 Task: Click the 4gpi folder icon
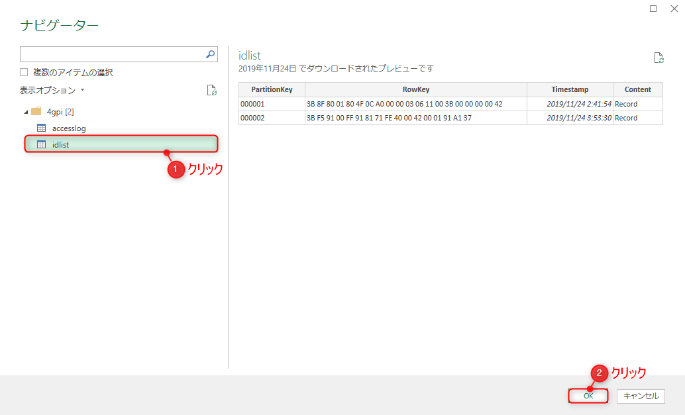point(36,111)
